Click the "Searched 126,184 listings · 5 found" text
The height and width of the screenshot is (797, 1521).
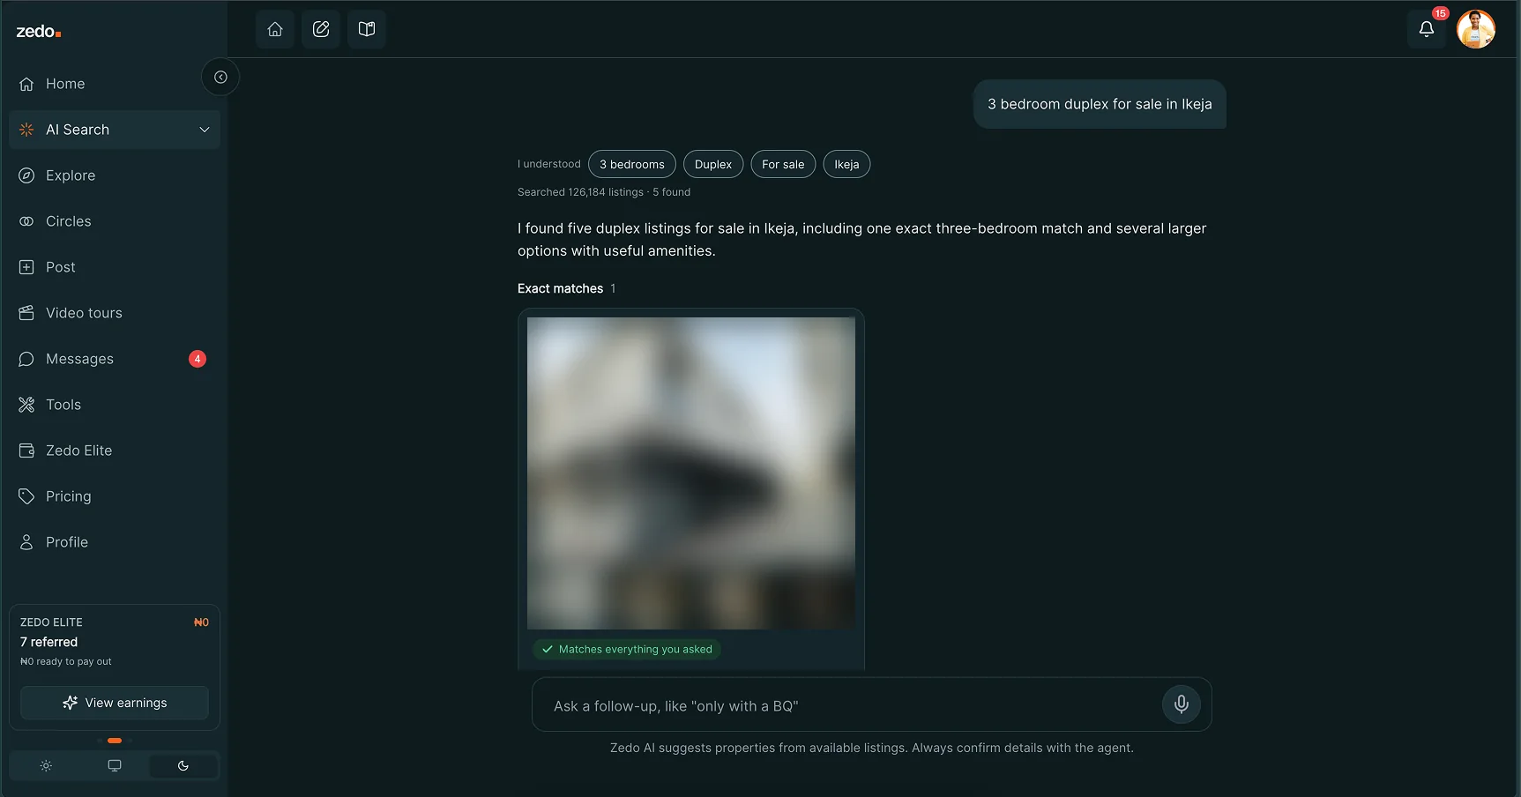click(604, 192)
